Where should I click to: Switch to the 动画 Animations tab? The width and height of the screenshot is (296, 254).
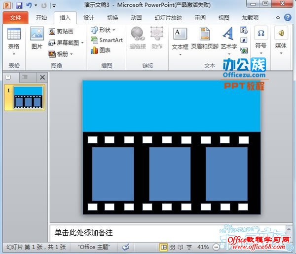click(x=136, y=18)
